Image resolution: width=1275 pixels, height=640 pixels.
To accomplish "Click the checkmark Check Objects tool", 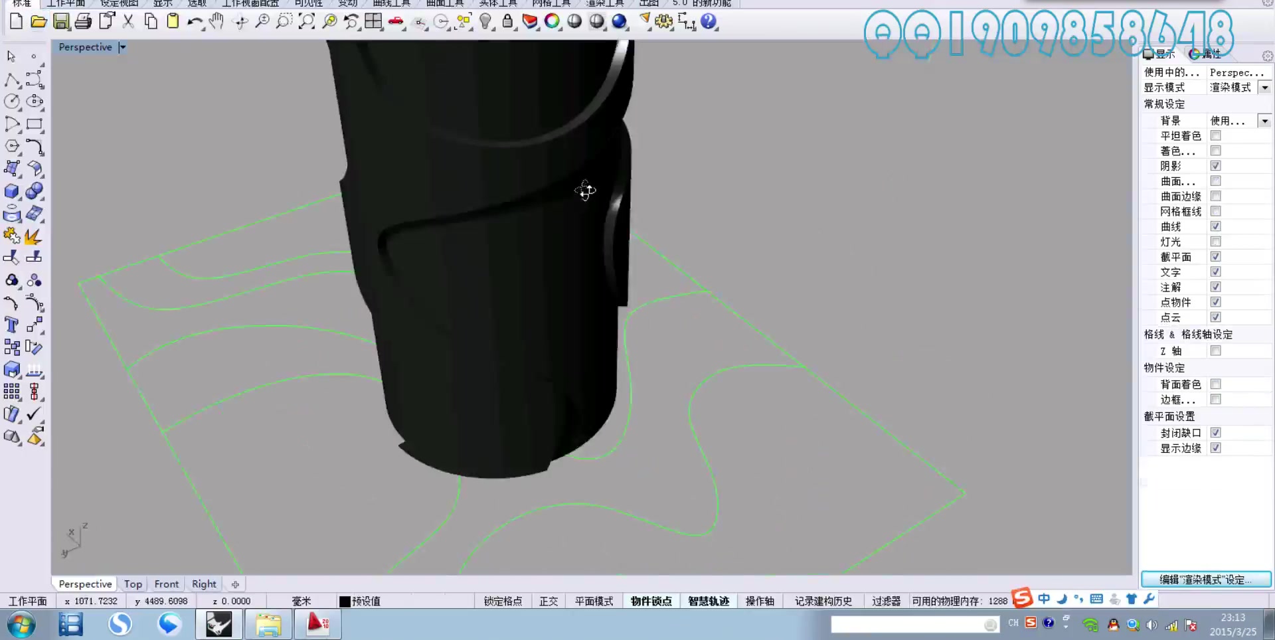I will (x=34, y=414).
